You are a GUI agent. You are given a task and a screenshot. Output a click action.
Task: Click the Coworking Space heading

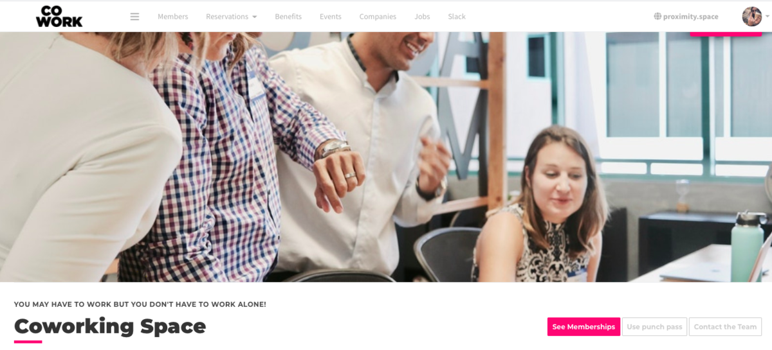point(110,326)
